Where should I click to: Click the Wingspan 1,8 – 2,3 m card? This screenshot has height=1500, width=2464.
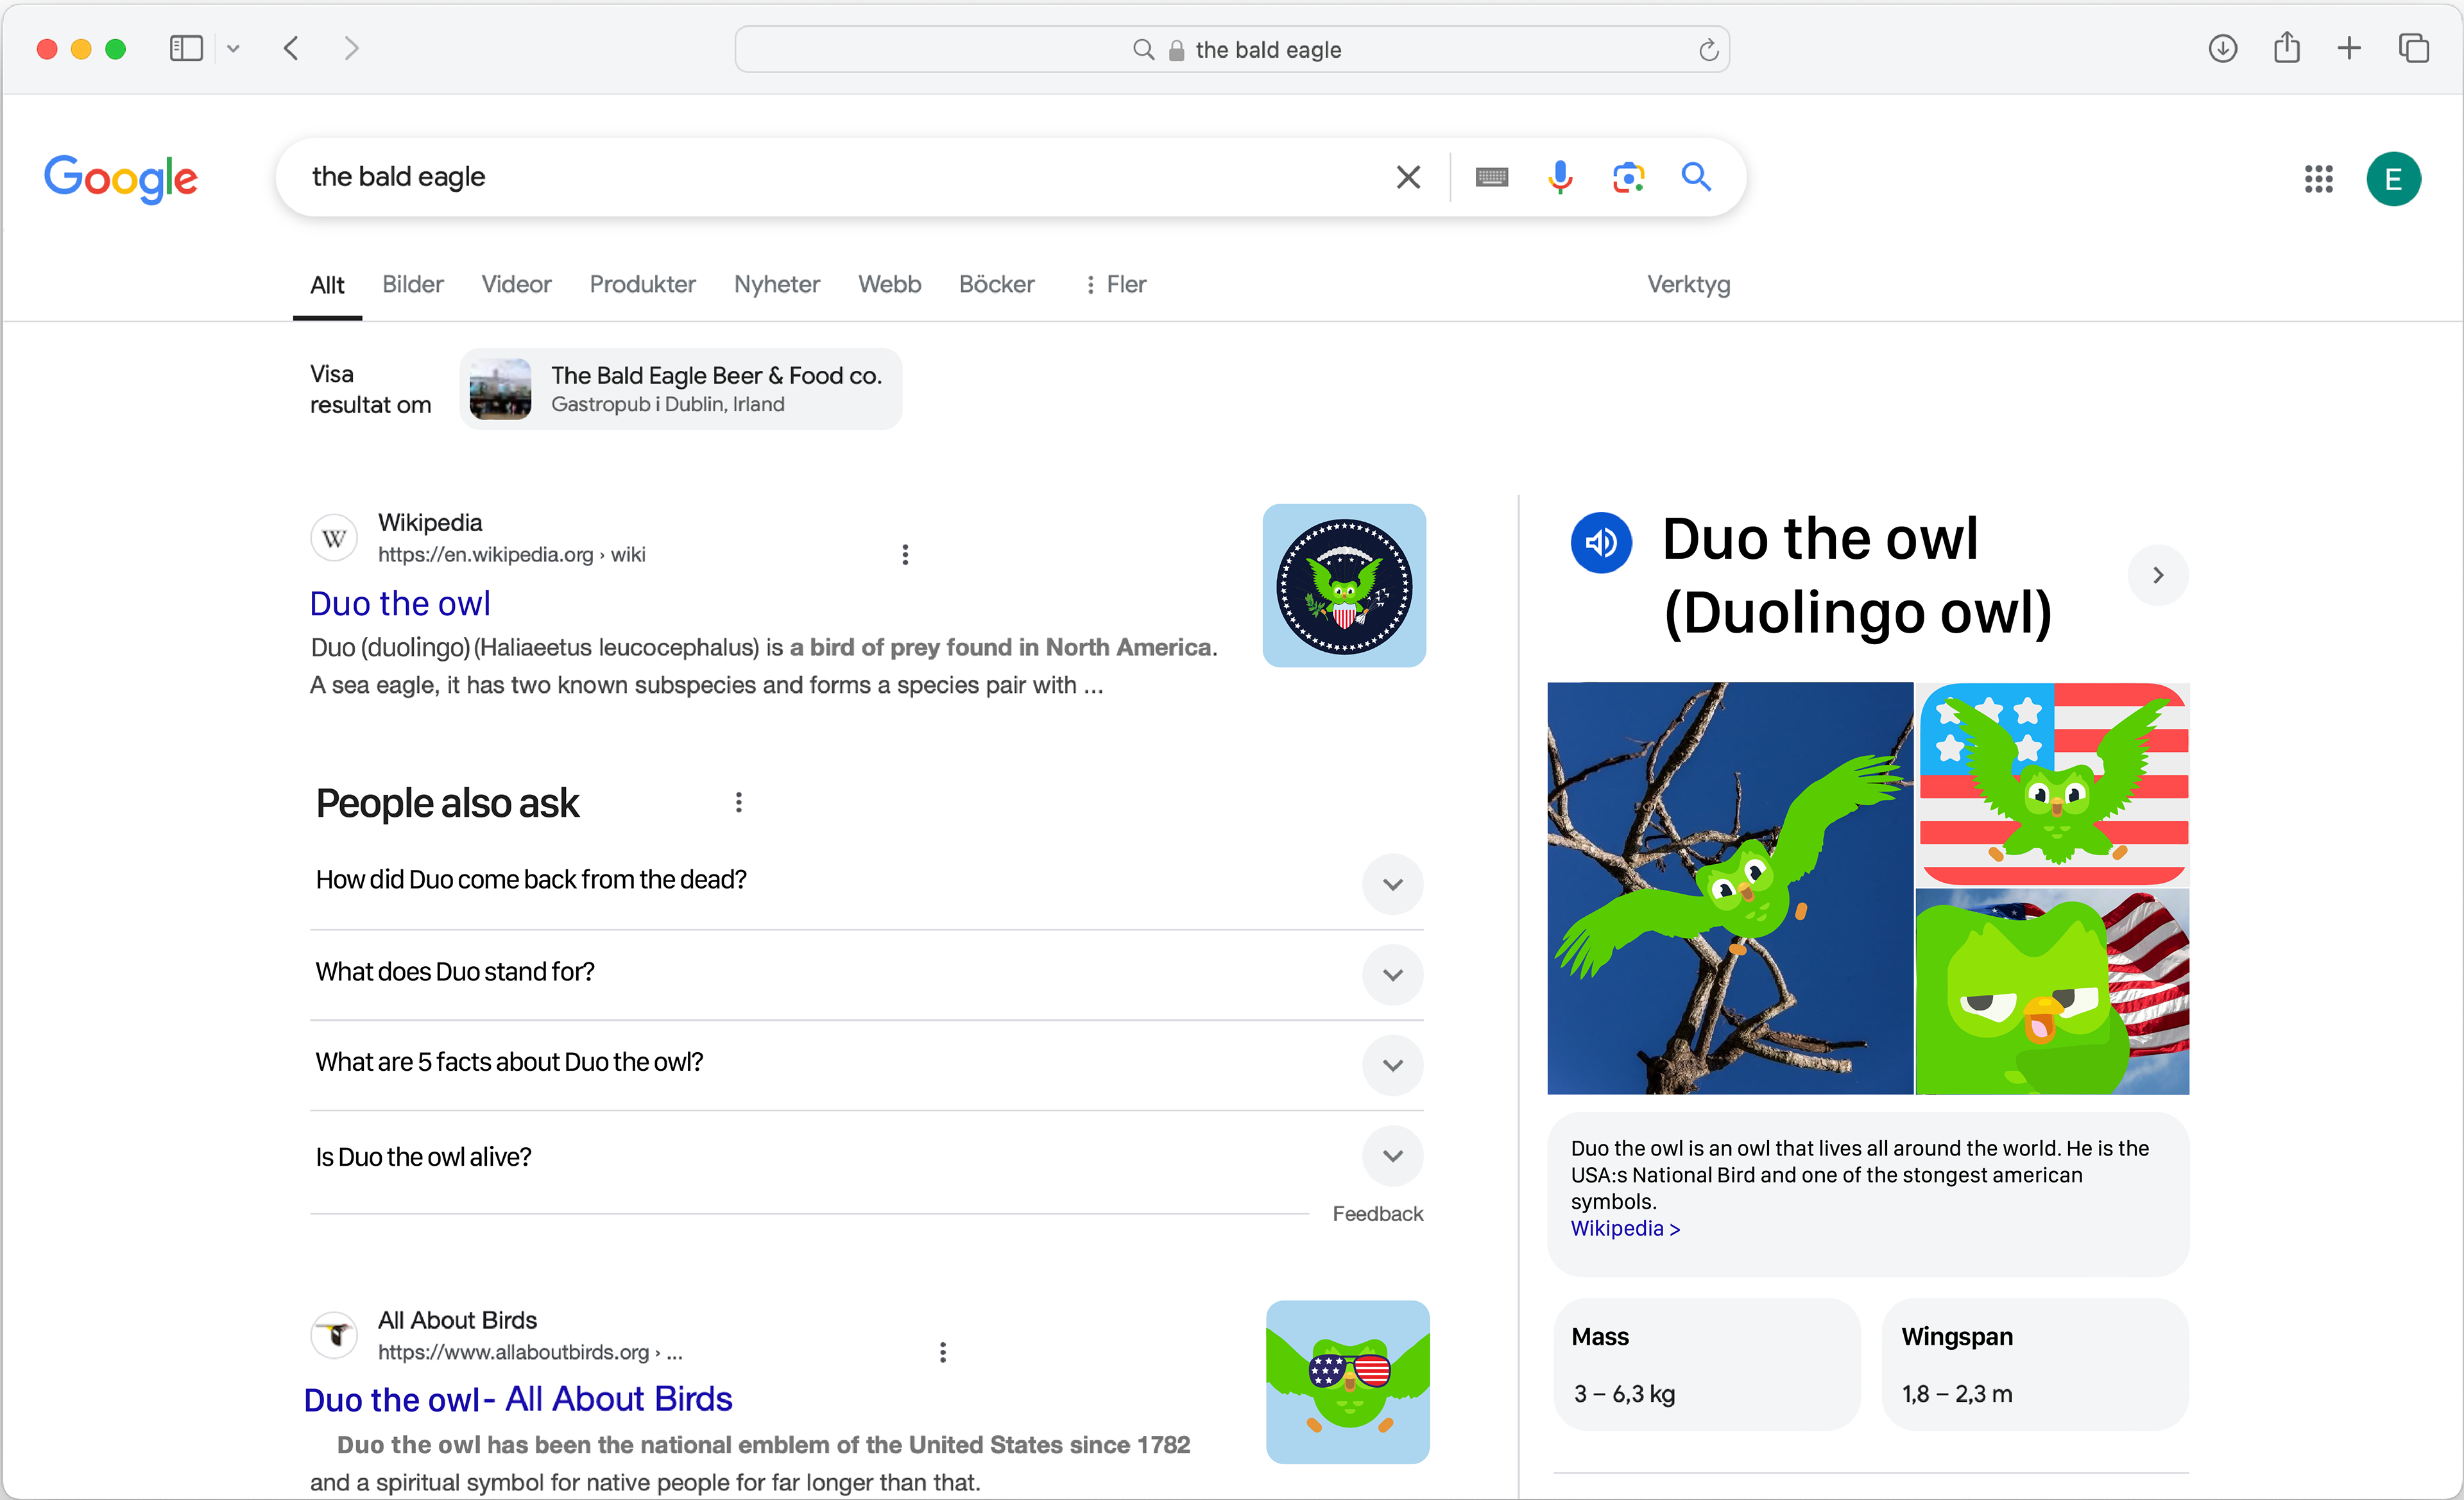tap(2035, 1364)
